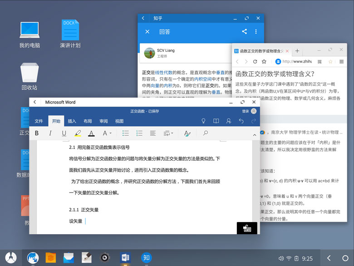The width and height of the screenshot is (354, 266).
Task: Toggle italic formatting in Word toolbar
Action: pos(50,133)
